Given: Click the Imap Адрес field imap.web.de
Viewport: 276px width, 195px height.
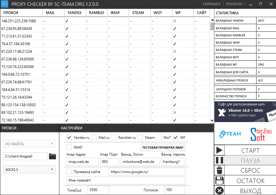Looking at the screenshot, I should click(82, 162).
